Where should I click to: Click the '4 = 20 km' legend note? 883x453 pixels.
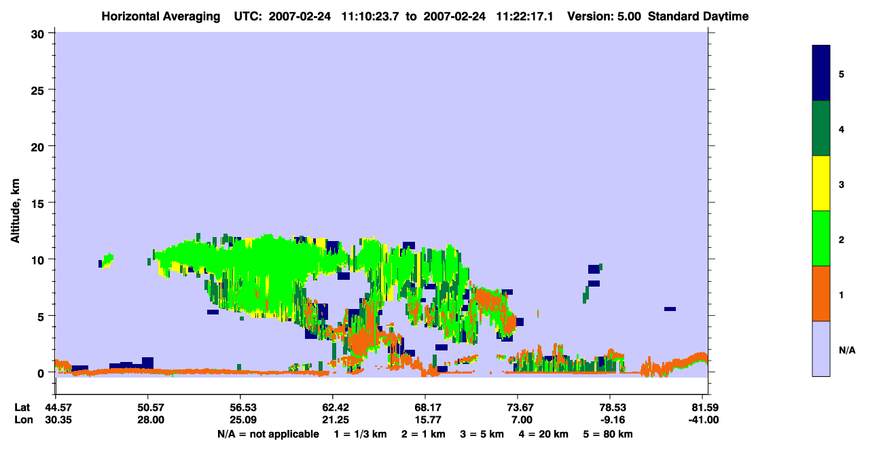pos(543,434)
